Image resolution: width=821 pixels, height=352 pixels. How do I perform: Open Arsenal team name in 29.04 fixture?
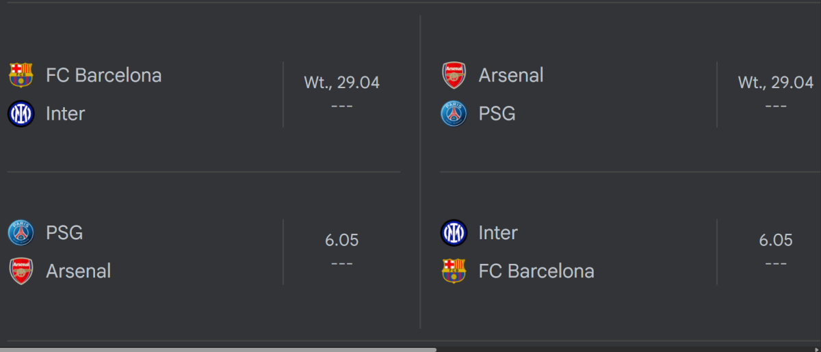pyautogui.click(x=510, y=75)
